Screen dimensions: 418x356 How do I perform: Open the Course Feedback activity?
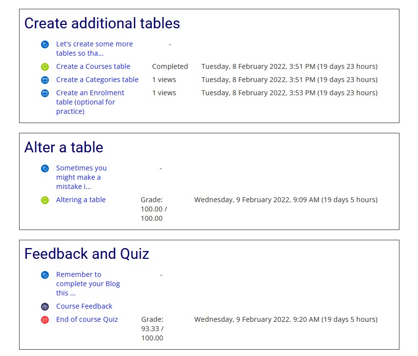click(x=84, y=306)
